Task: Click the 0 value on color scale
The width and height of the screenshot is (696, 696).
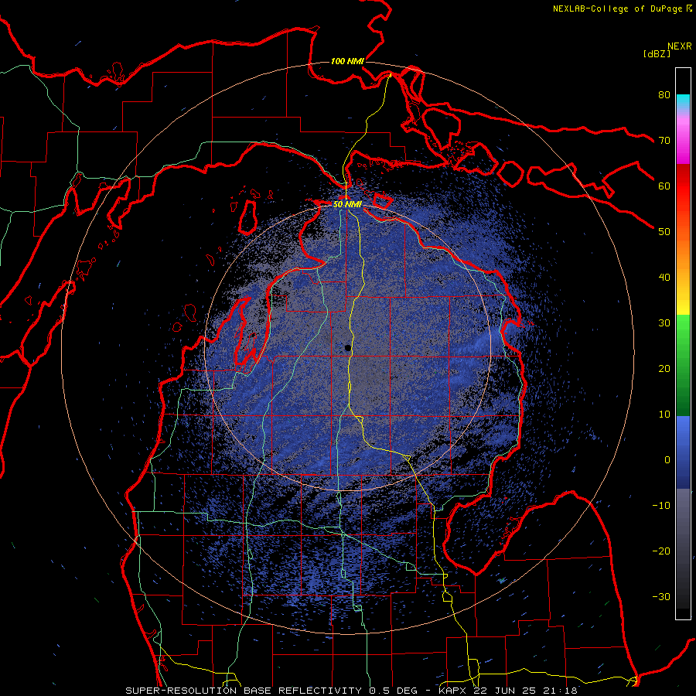Action: pos(667,460)
